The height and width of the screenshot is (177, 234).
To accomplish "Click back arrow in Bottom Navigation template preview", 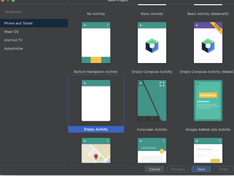I will click(85, 25).
